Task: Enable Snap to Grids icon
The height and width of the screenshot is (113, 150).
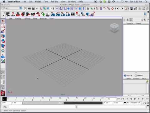Action: [97, 8]
